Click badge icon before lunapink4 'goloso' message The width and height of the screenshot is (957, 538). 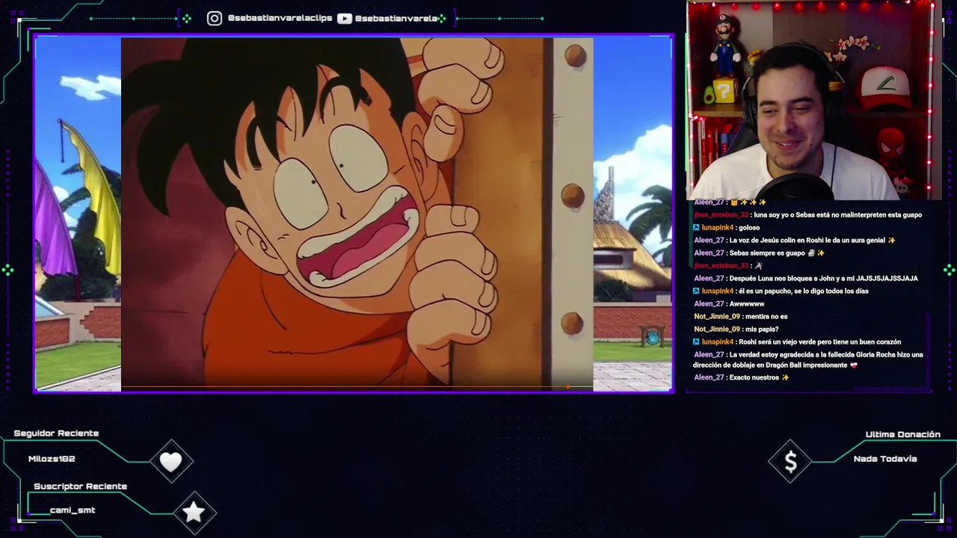[x=696, y=228]
